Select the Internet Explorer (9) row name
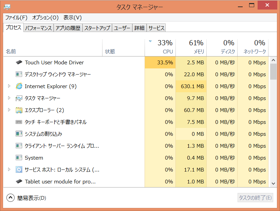 [x=51, y=86]
